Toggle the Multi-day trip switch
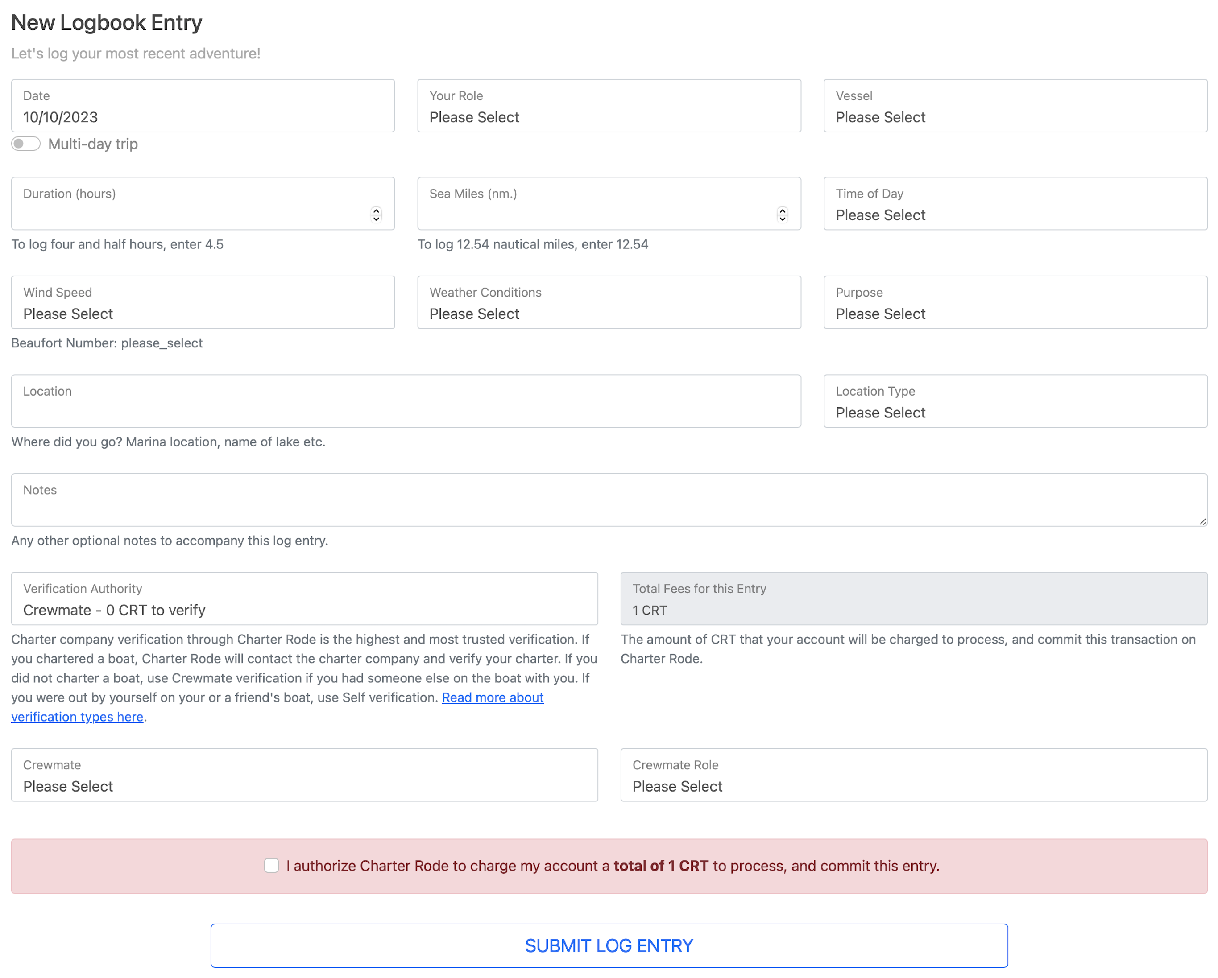1218x978 pixels. tap(26, 144)
